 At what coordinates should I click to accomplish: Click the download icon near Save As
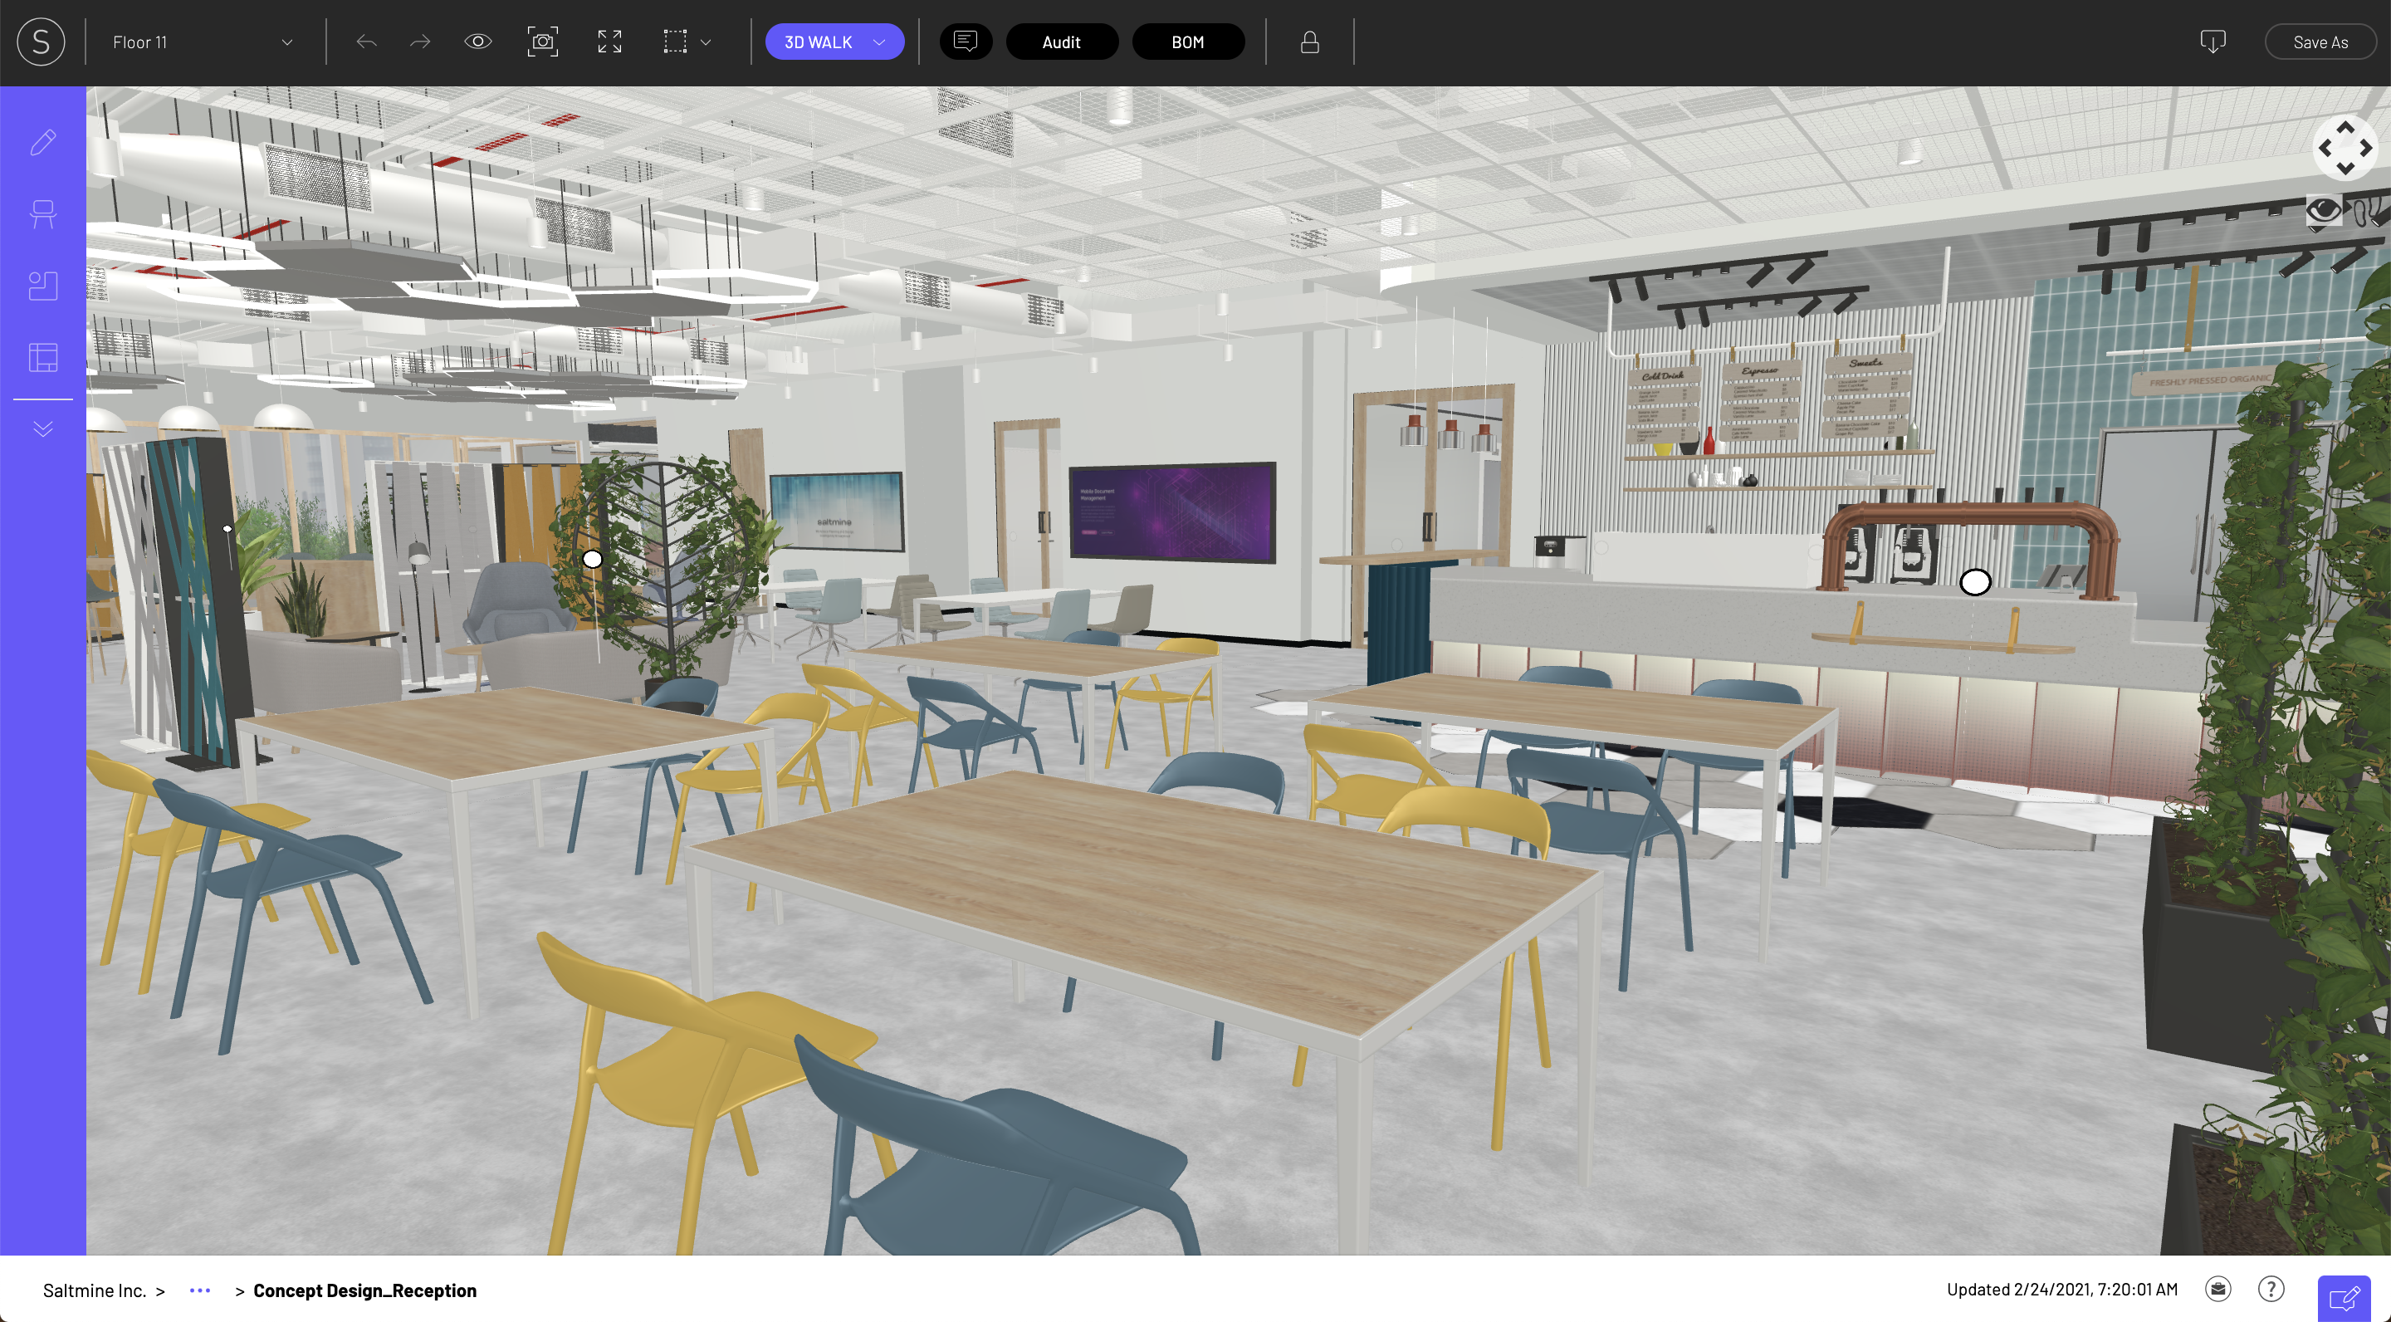2212,42
